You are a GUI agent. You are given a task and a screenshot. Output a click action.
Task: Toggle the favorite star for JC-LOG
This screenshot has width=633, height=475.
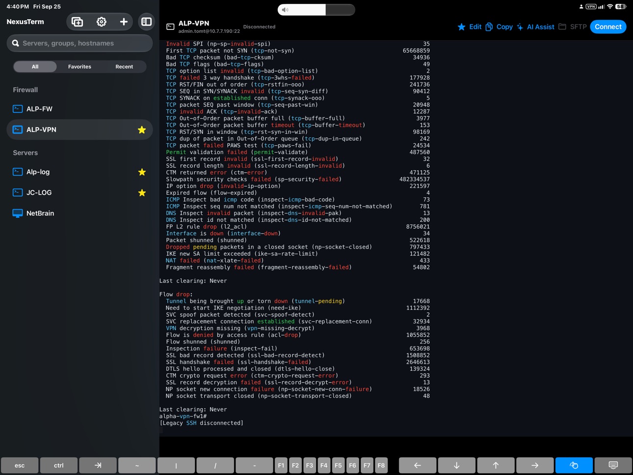coord(142,192)
